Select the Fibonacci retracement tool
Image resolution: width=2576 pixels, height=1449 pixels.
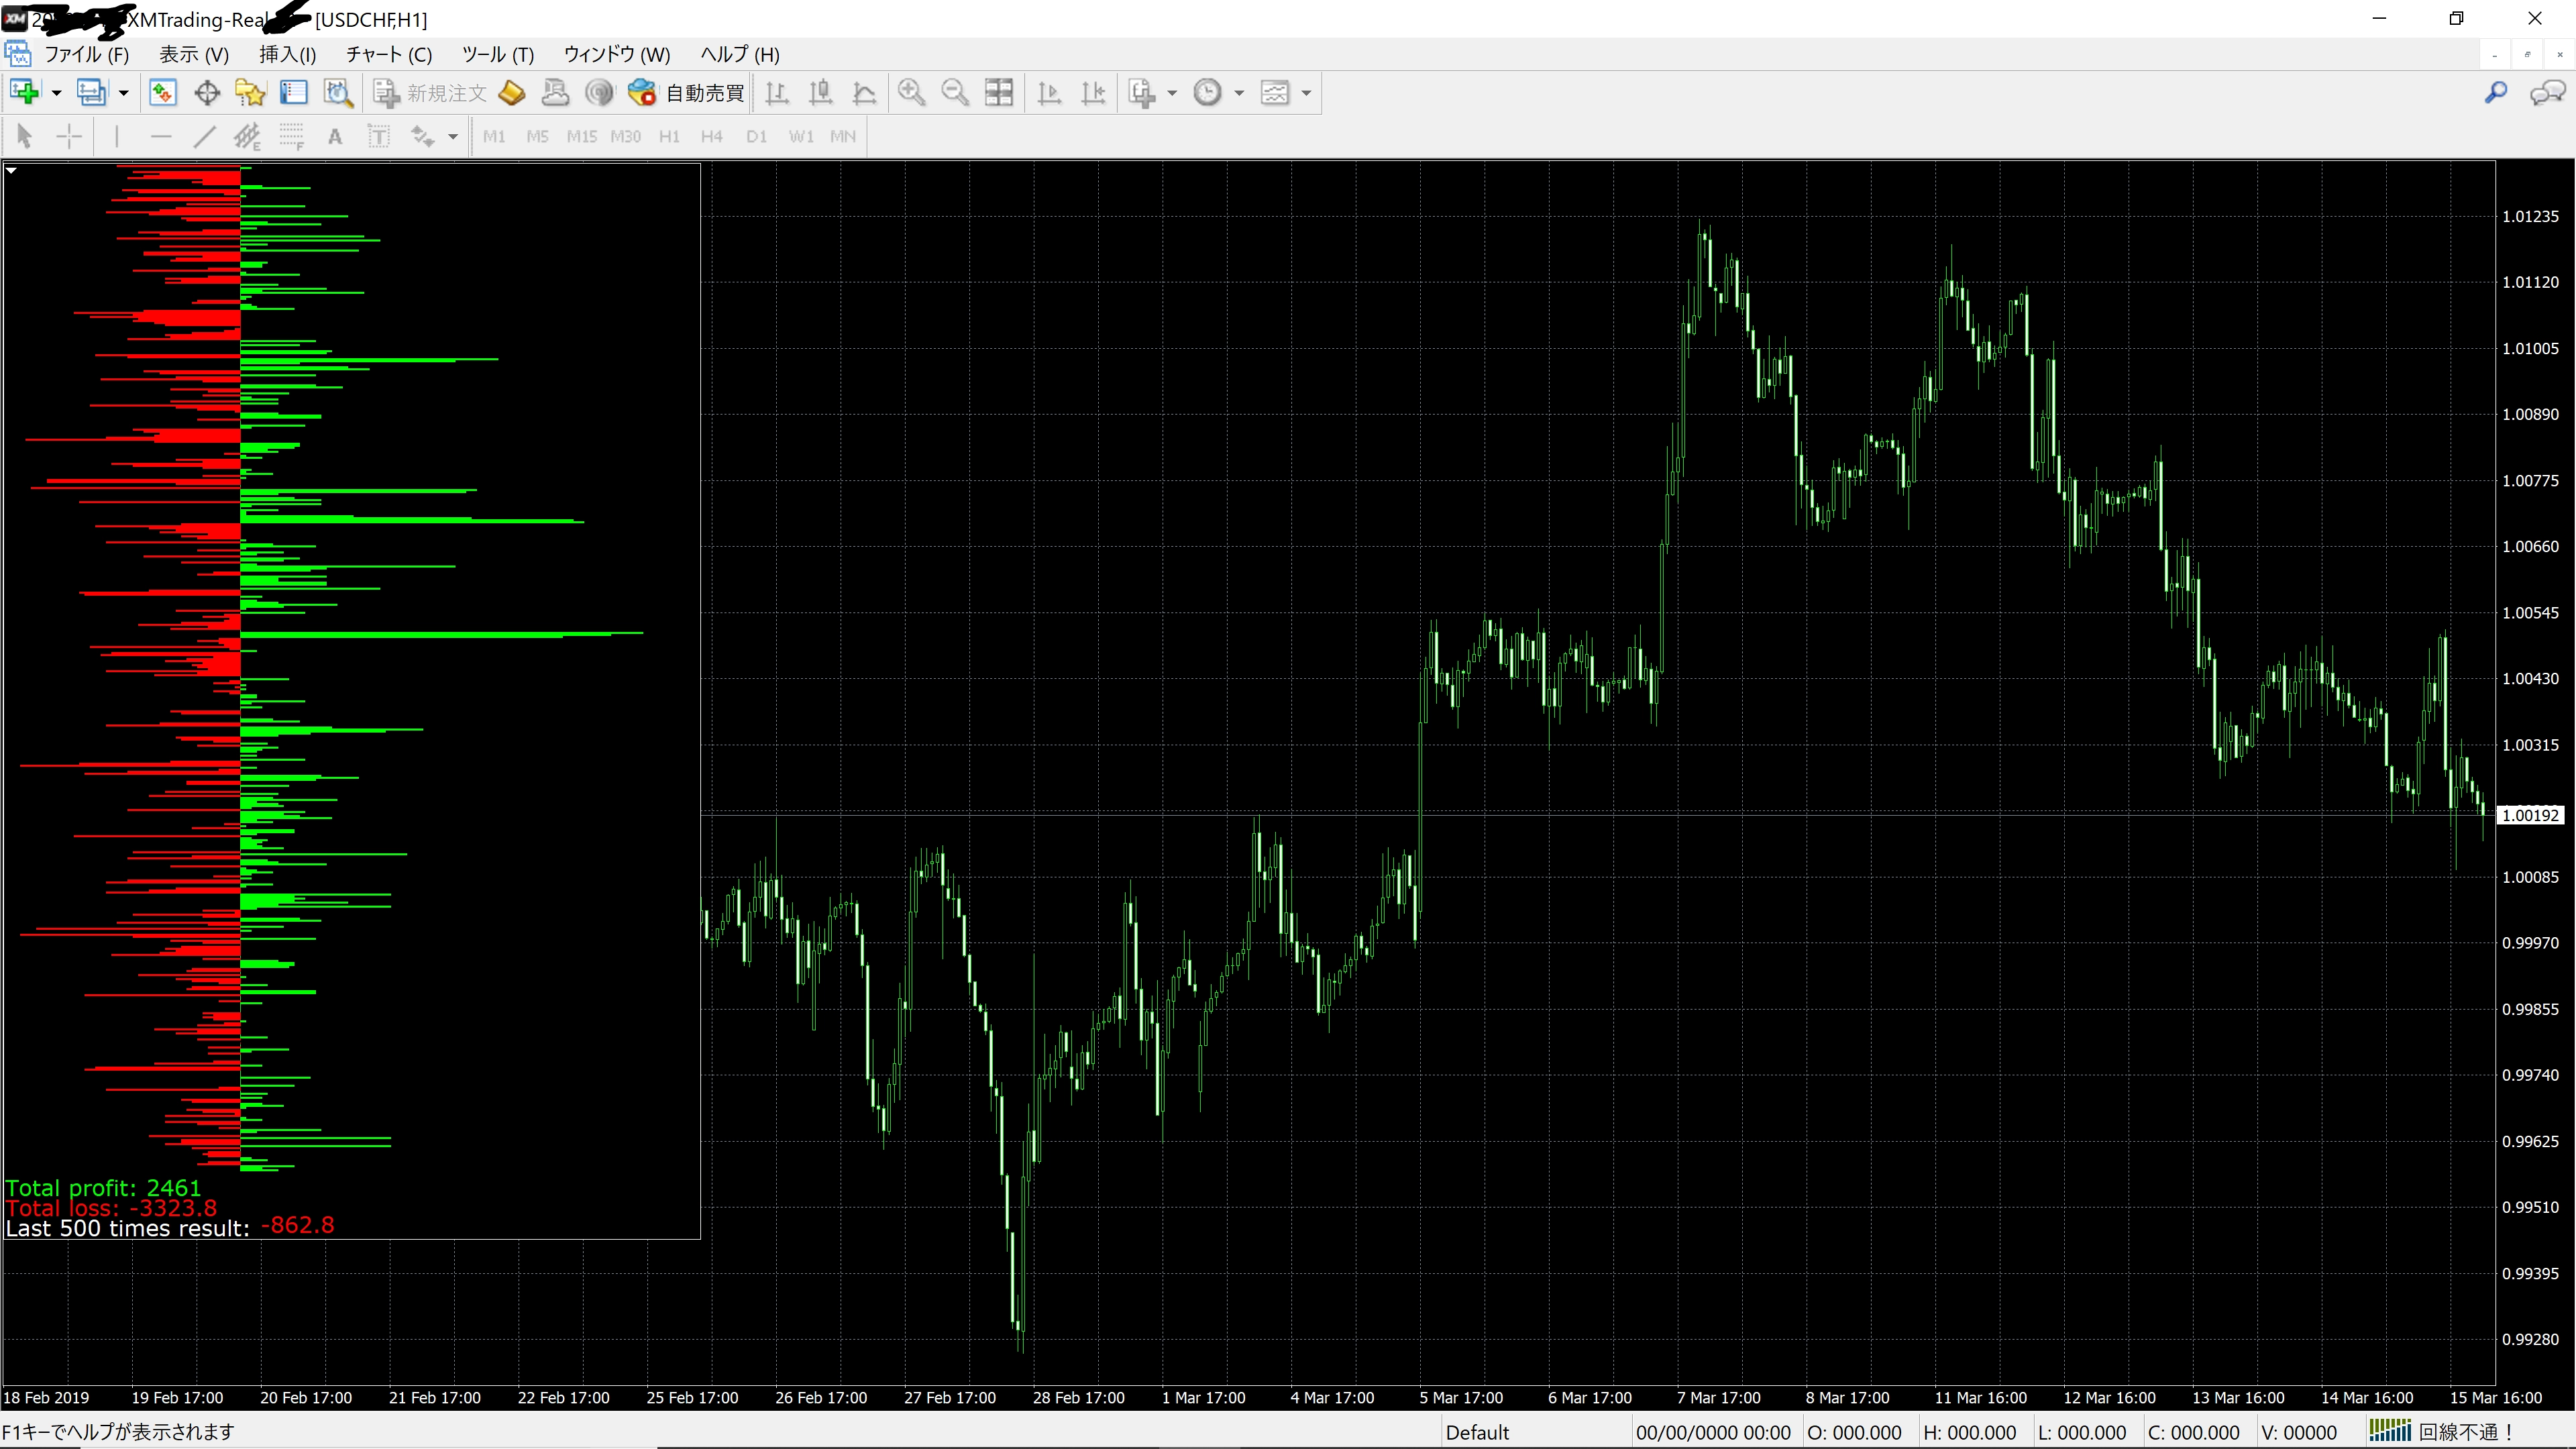coord(291,136)
